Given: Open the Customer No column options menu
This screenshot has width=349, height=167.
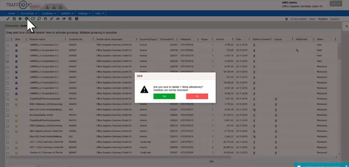Looking at the screenshot, I should point(93,39).
